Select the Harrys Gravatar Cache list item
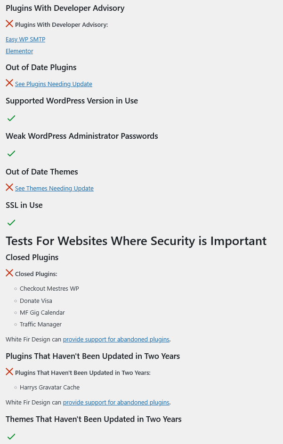Screen dimensions: 283x444 pos(49,388)
